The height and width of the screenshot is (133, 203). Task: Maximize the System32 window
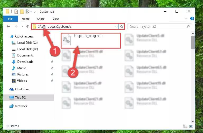point(177,11)
